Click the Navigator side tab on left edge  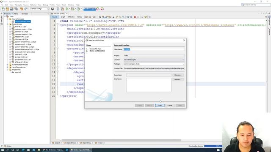pyautogui.click(x=2, y=20)
